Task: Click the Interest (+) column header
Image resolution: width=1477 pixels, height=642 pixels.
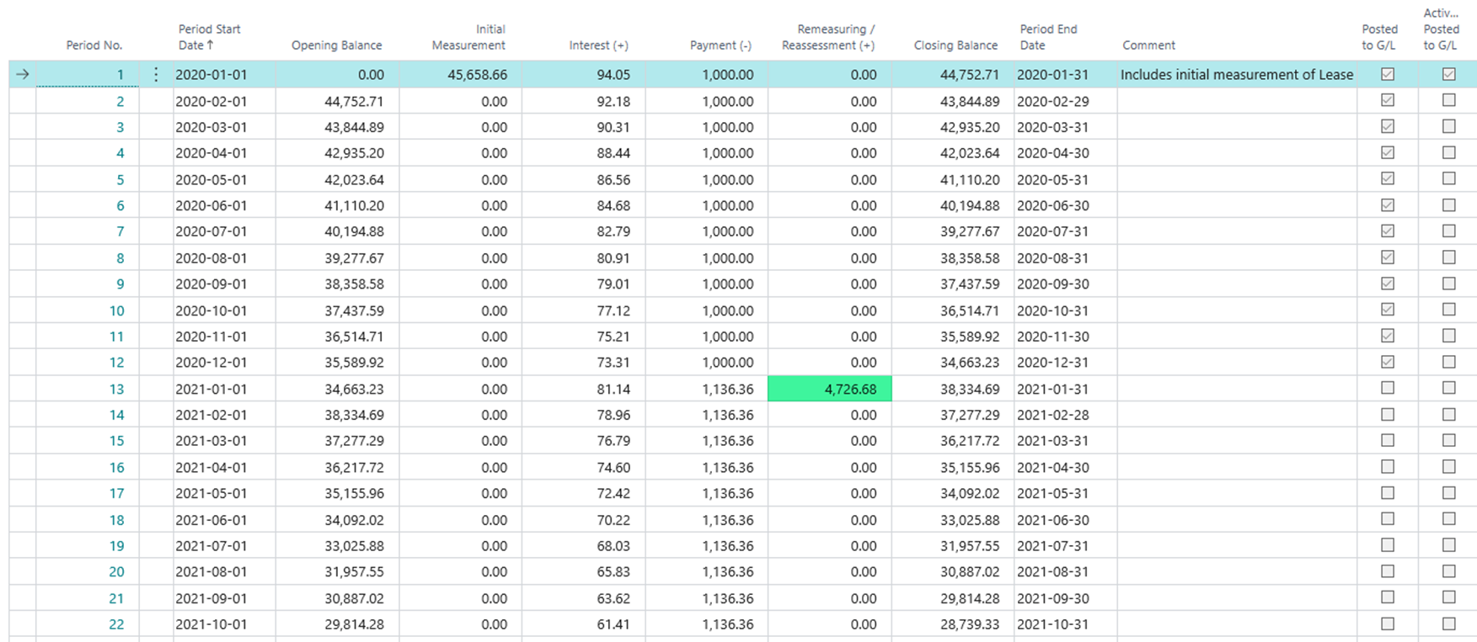Action: click(599, 45)
